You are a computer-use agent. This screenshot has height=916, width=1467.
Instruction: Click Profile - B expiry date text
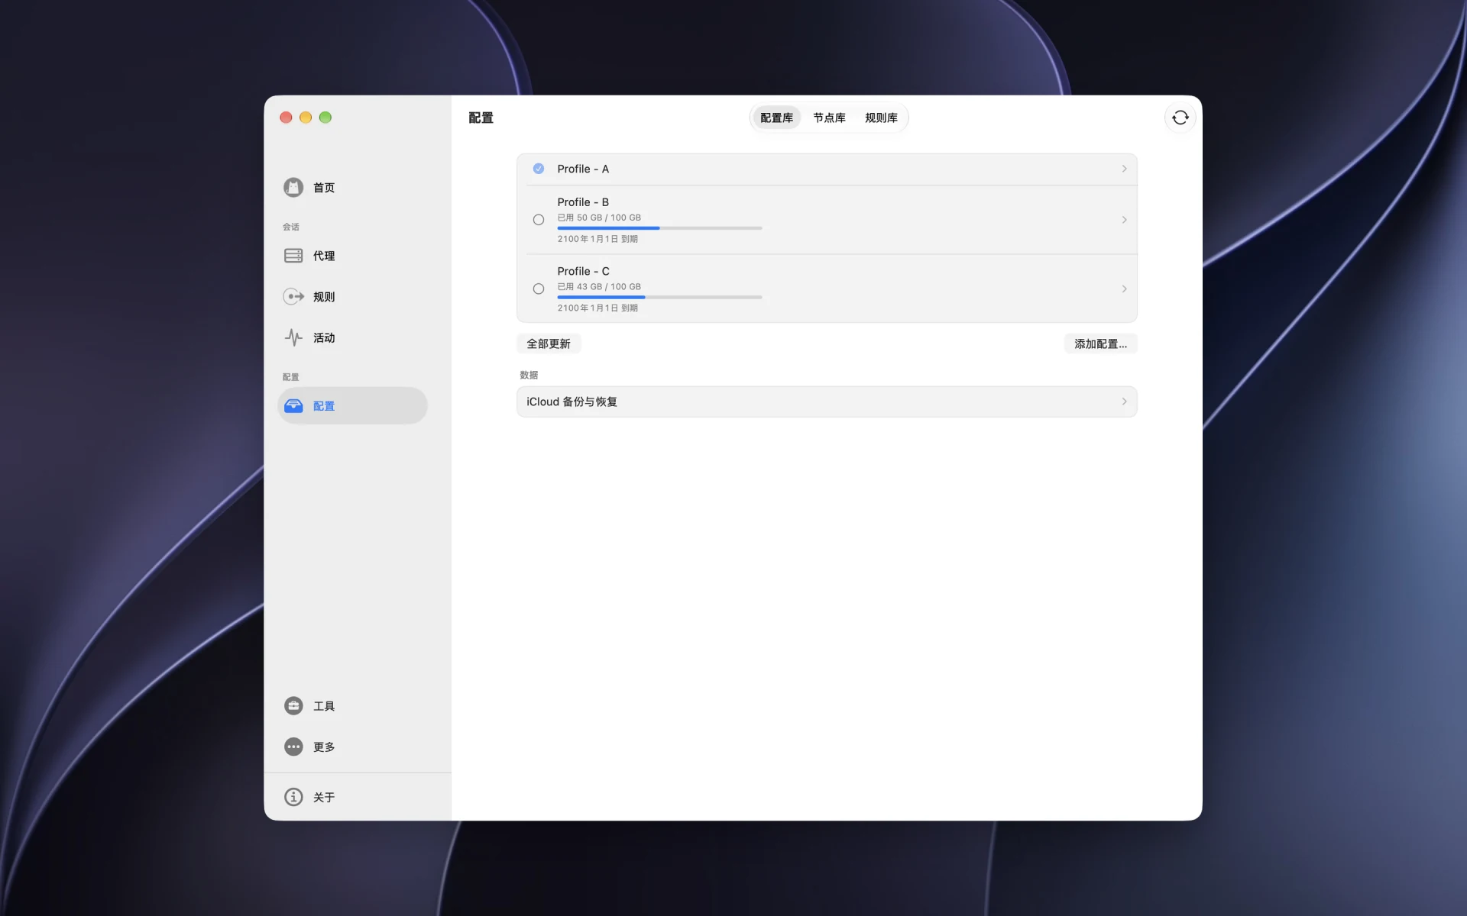[x=597, y=239]
